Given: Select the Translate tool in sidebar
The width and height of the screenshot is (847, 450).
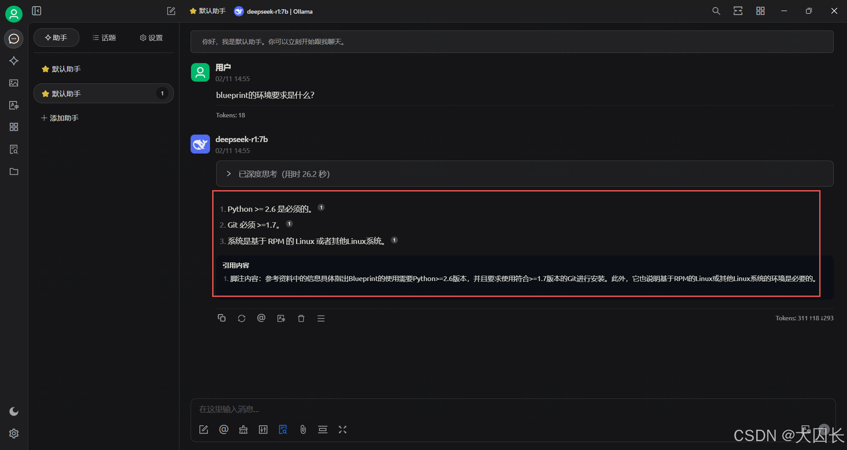Looking at the screenshot, I should point(14,105).
